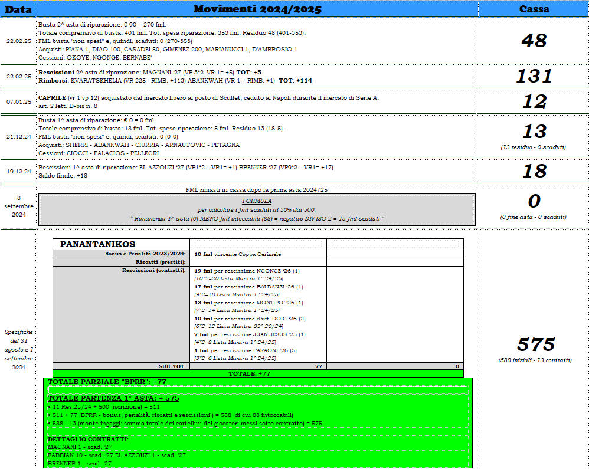Select the "8 settembre 2024" date cell
The height and width of the screenshot is (469, 589).
coord(18,206)
